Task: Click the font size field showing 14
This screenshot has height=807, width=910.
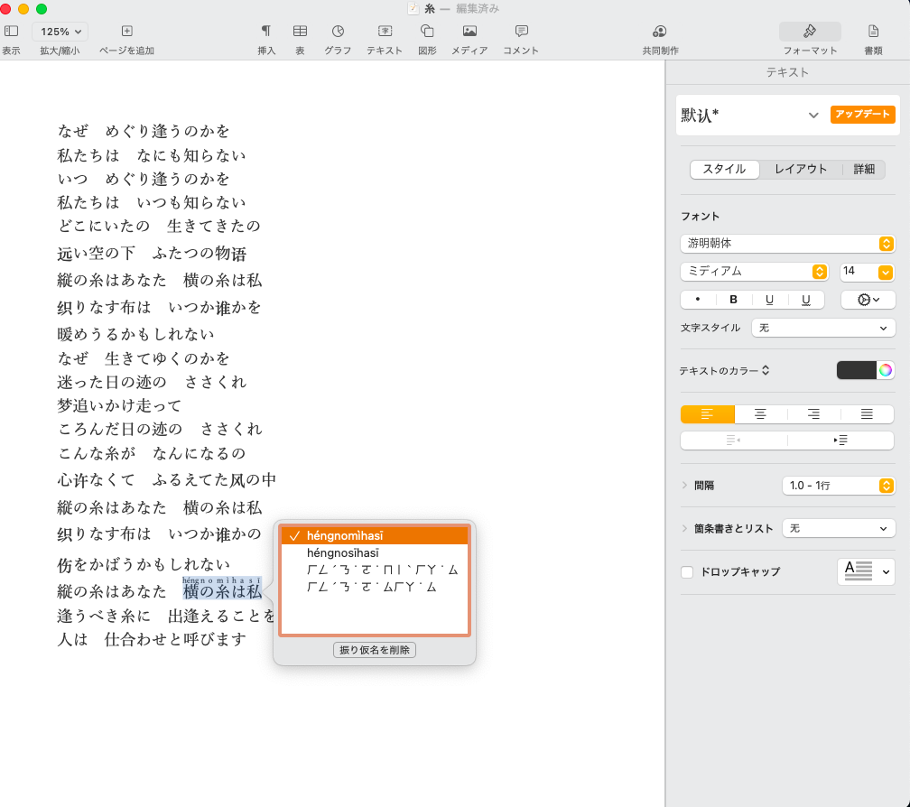Action: (856, 272)
